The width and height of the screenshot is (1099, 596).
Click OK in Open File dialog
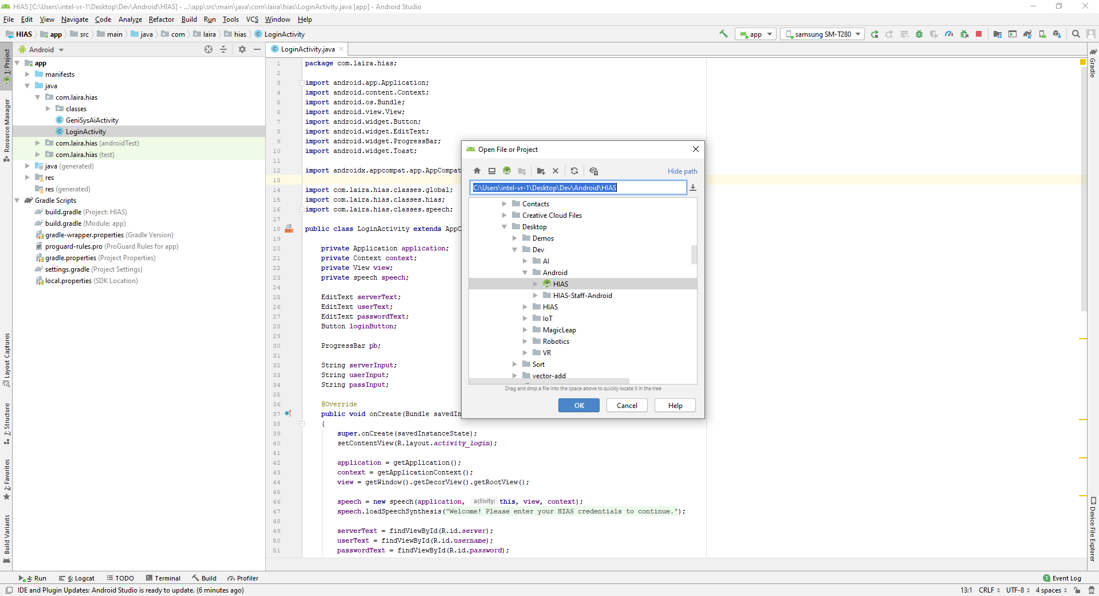(579, 405)
